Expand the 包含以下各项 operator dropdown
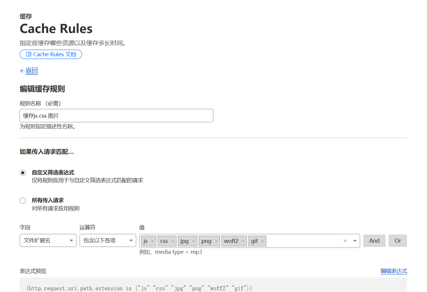 108,241
